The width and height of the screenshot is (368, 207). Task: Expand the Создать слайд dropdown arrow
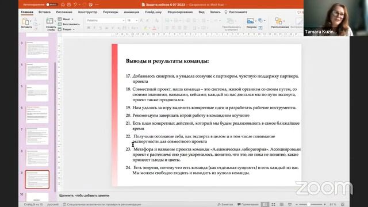point(55,21)
